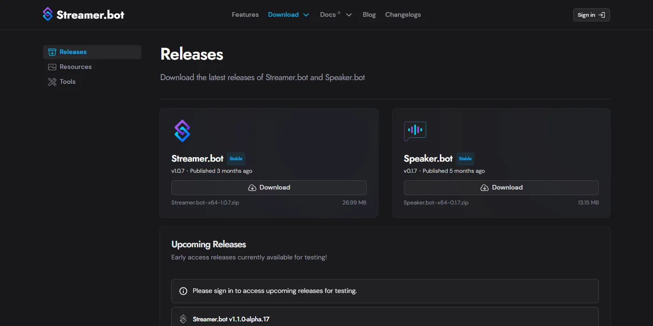This screenshot has width=653, height=326.
Task: Click 'Published 3 months ago' text
Action: pyautogui.click(x=221, y=171)
